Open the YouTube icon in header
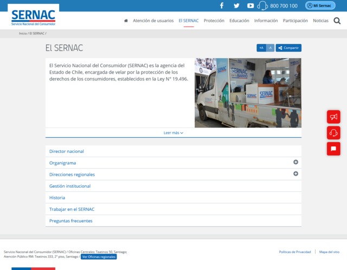347x270 pixels. click(x=250, y=5)
